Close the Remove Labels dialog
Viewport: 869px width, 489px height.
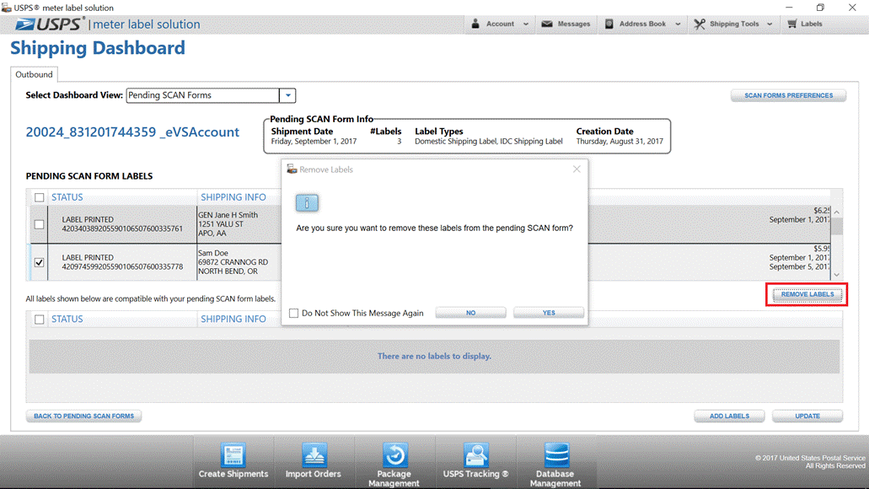tap(577, 169)
